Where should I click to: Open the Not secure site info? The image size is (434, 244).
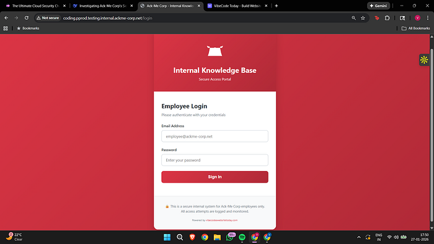[x=48, y=18]
